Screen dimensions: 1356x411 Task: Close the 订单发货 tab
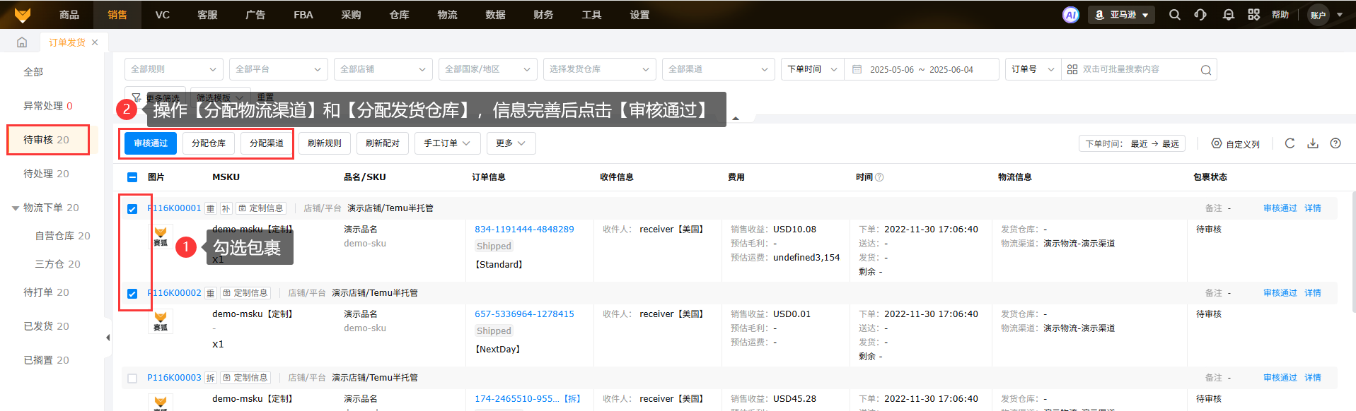coord(95,42)
